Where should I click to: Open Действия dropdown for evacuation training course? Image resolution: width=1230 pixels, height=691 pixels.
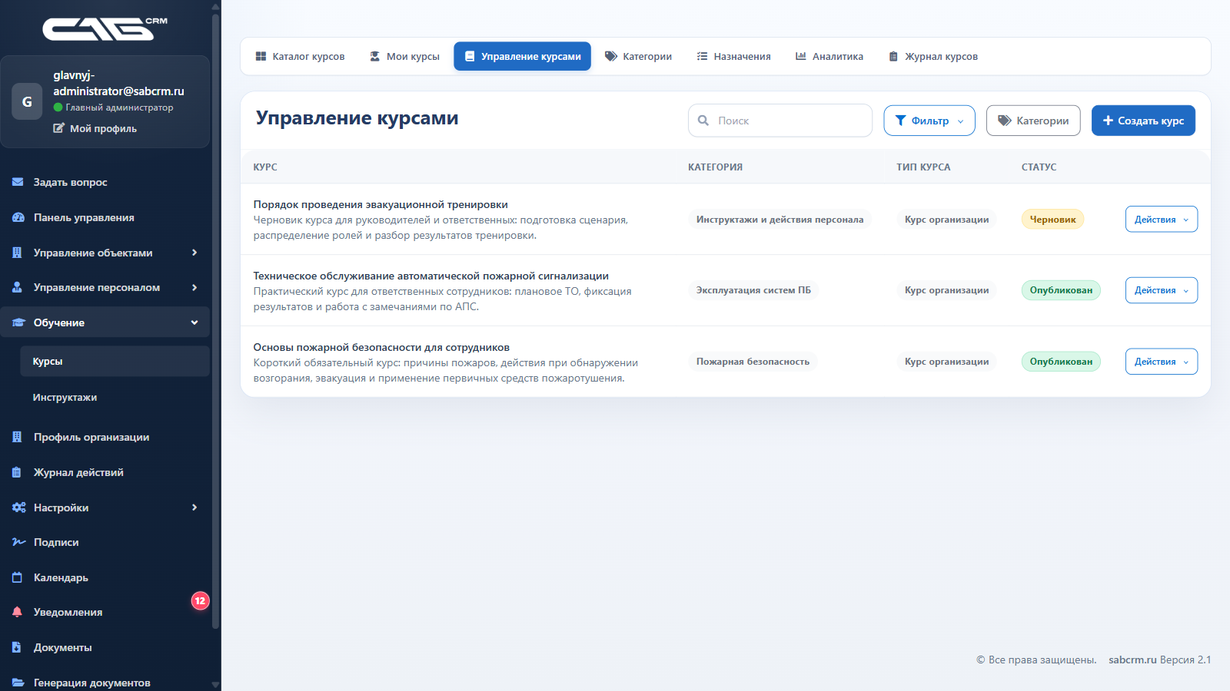click(1162, 219)
